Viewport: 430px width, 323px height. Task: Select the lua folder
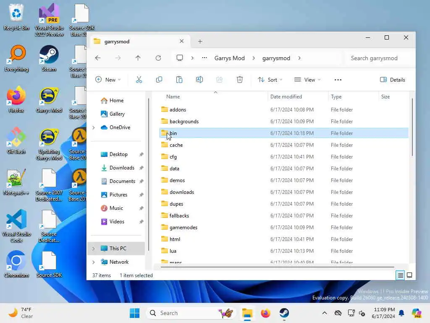point(284,251)
